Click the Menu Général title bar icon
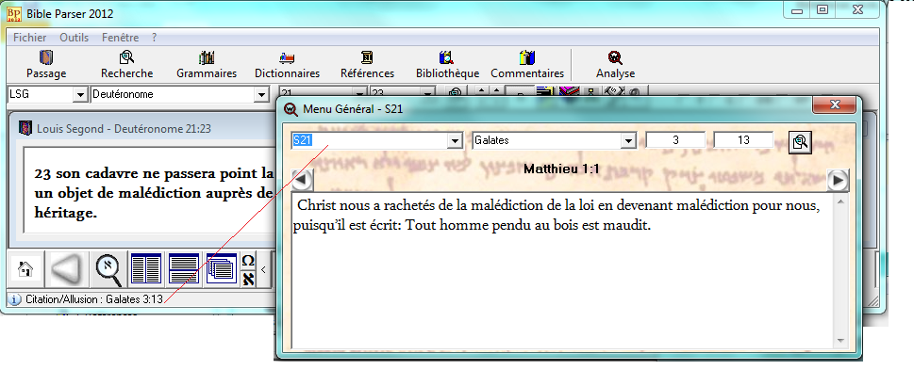Image resolution: width=914 pixels, height=370 pixels. pyautogui.click(x=291, y=109)
